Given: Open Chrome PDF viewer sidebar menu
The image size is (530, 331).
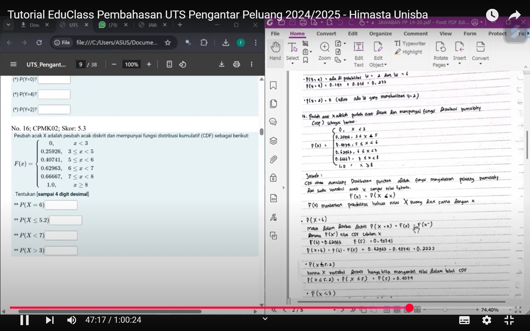Looking at the screenshot, I should click(13, 65).
